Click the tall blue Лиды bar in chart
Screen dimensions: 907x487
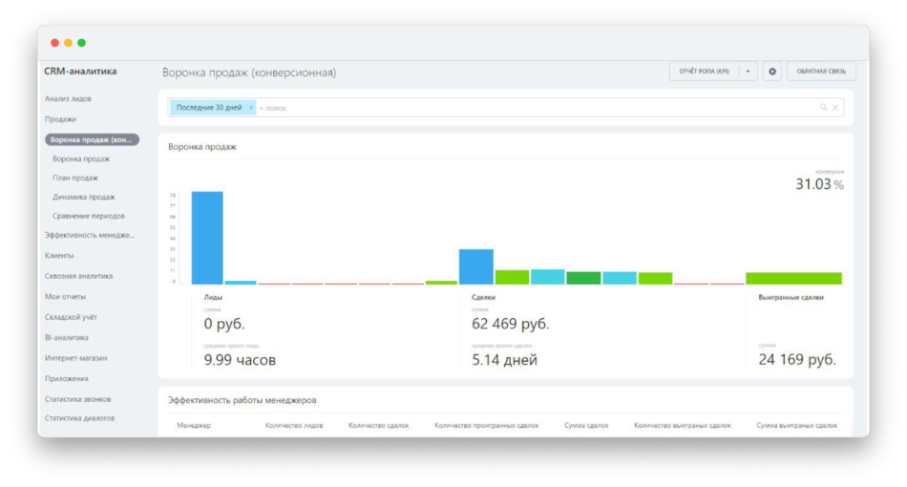coord(207,238)
